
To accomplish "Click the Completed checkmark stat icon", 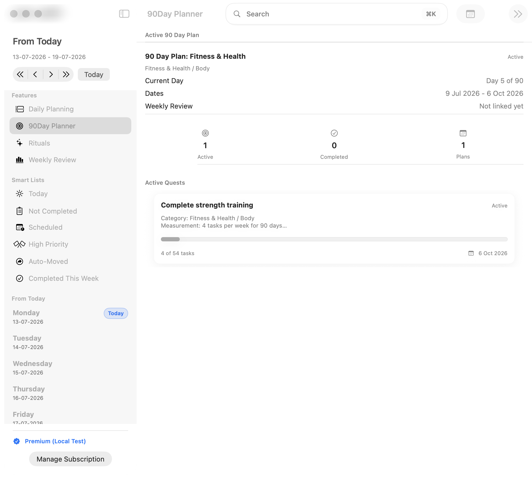I will (x=334, y=133).
